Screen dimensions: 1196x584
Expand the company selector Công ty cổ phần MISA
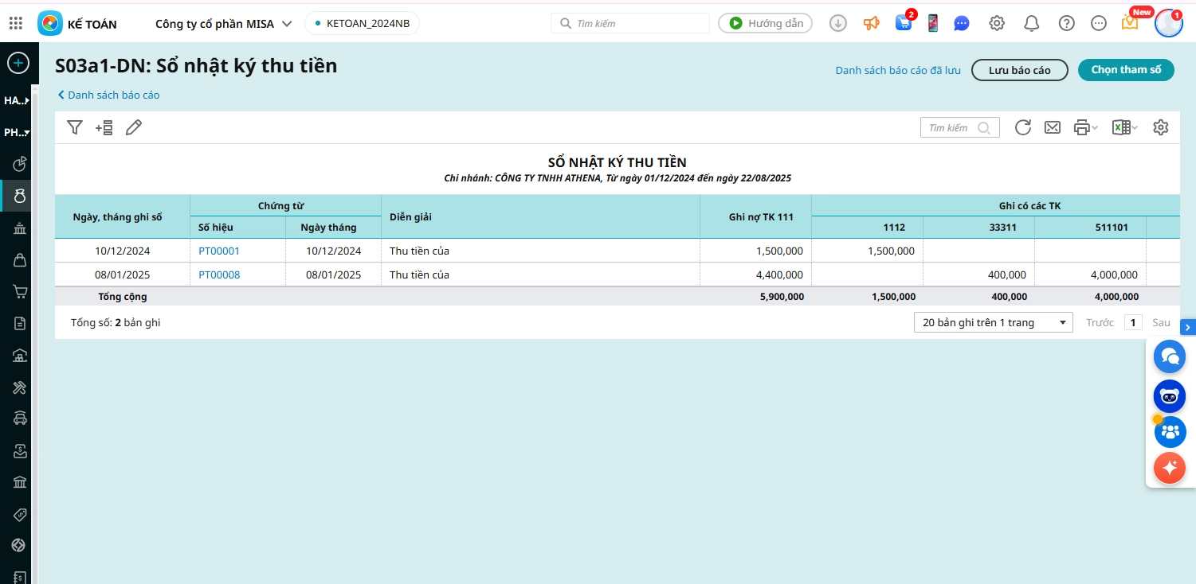point(223,24)
